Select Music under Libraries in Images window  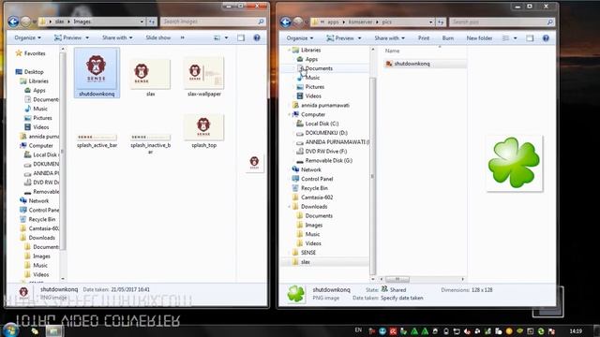[36, 109]
